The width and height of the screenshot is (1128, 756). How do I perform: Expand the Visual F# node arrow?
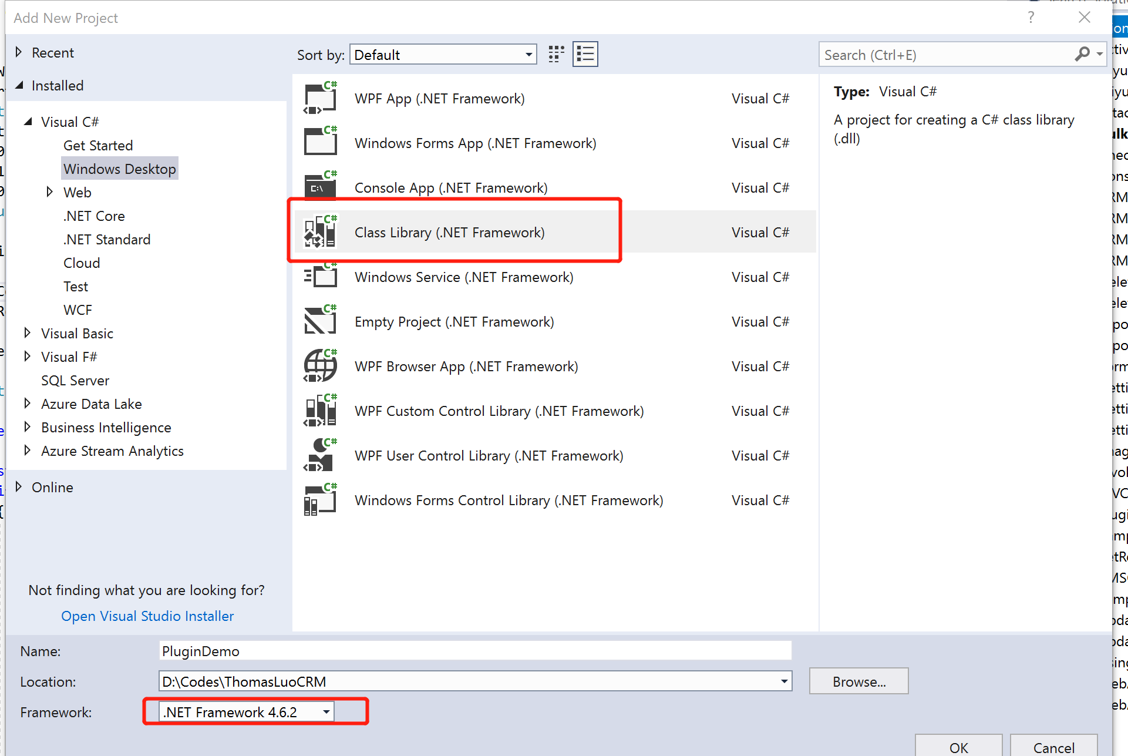27,356
